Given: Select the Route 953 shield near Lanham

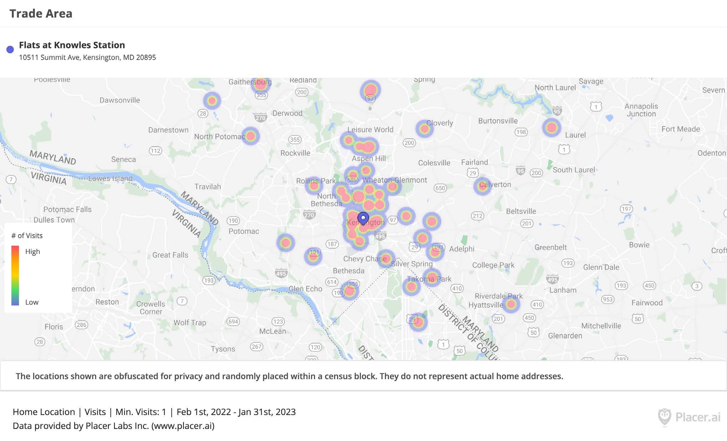Looking at the screenshot, I should [x=607, y=299].
